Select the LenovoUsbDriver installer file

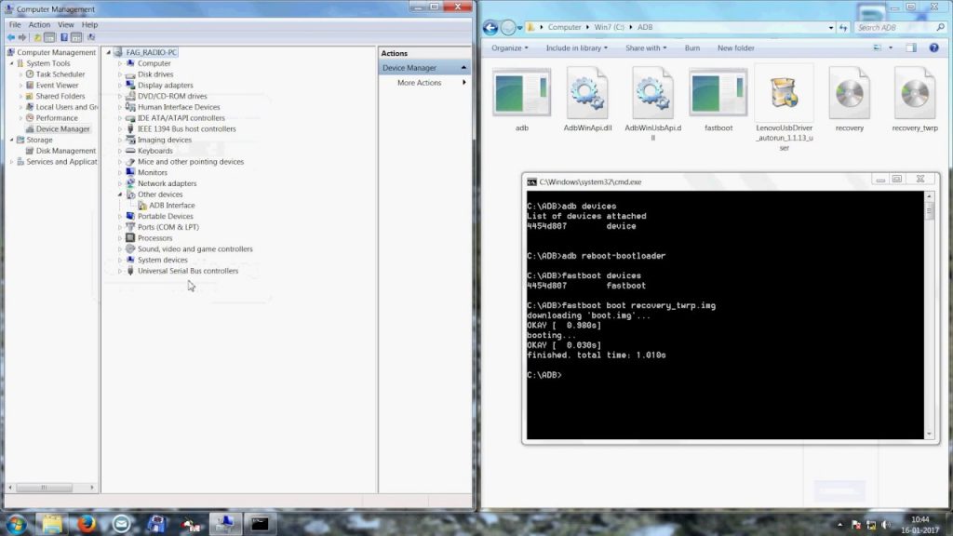784,109
